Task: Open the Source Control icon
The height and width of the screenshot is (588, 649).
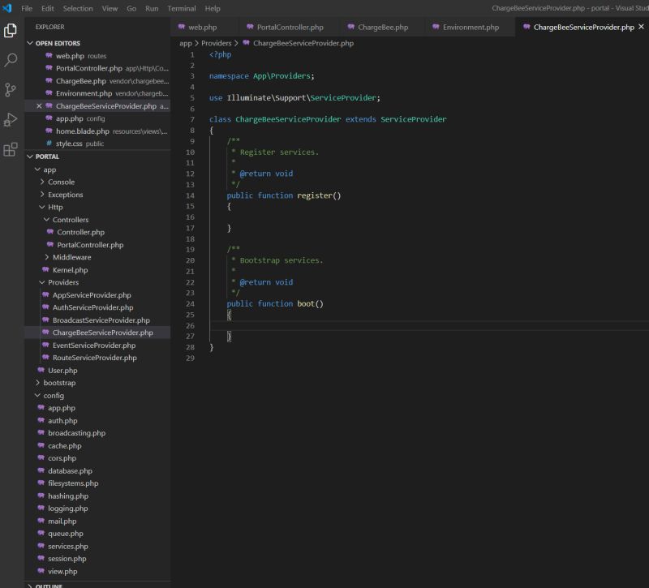Action: (x=11, y=89)
